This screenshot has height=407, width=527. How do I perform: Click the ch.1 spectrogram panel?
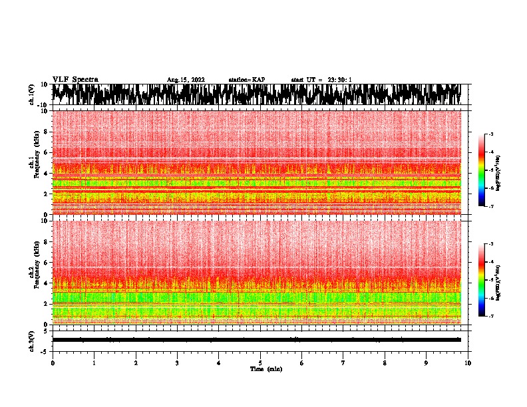256,162
